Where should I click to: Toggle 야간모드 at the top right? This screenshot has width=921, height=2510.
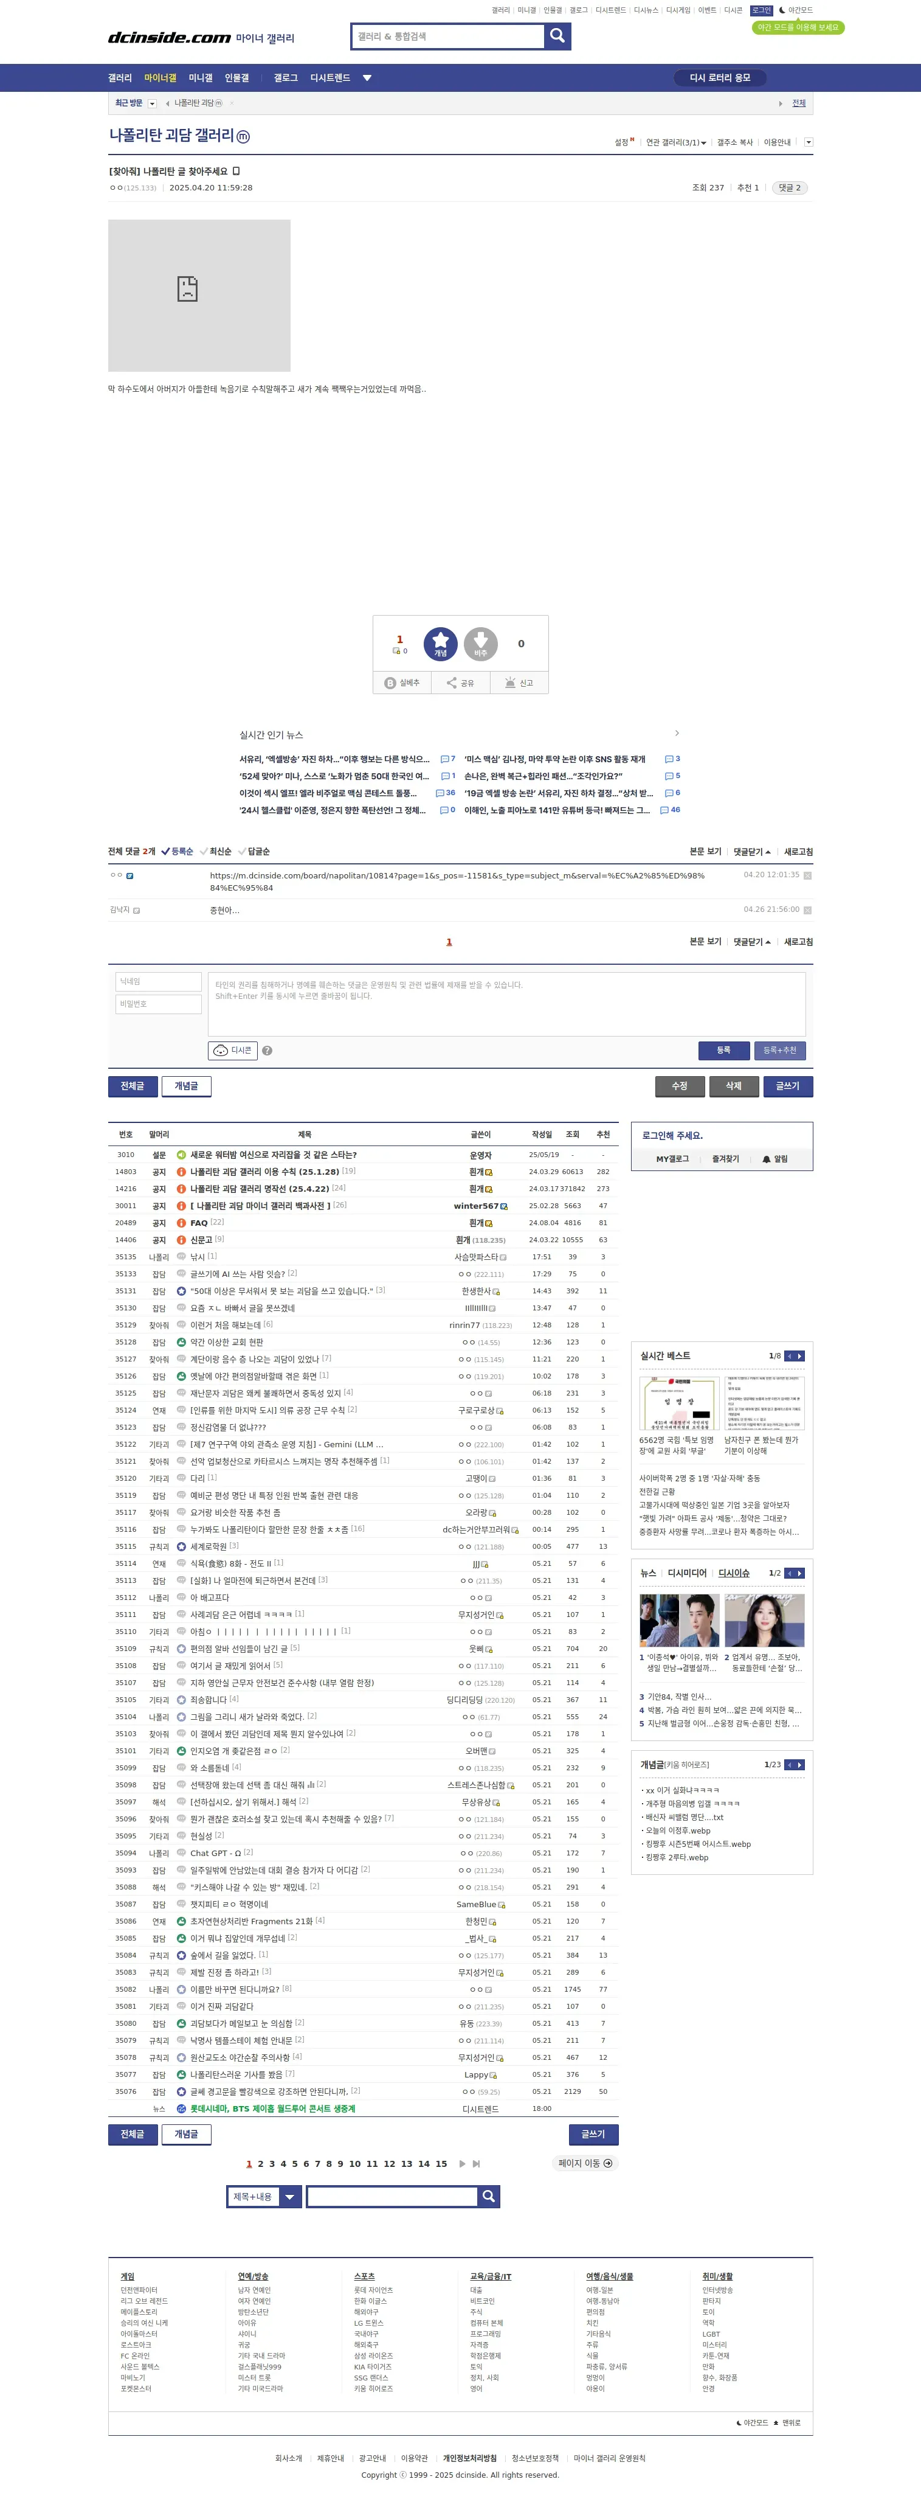pyautogui.click(x=795, y=10)
